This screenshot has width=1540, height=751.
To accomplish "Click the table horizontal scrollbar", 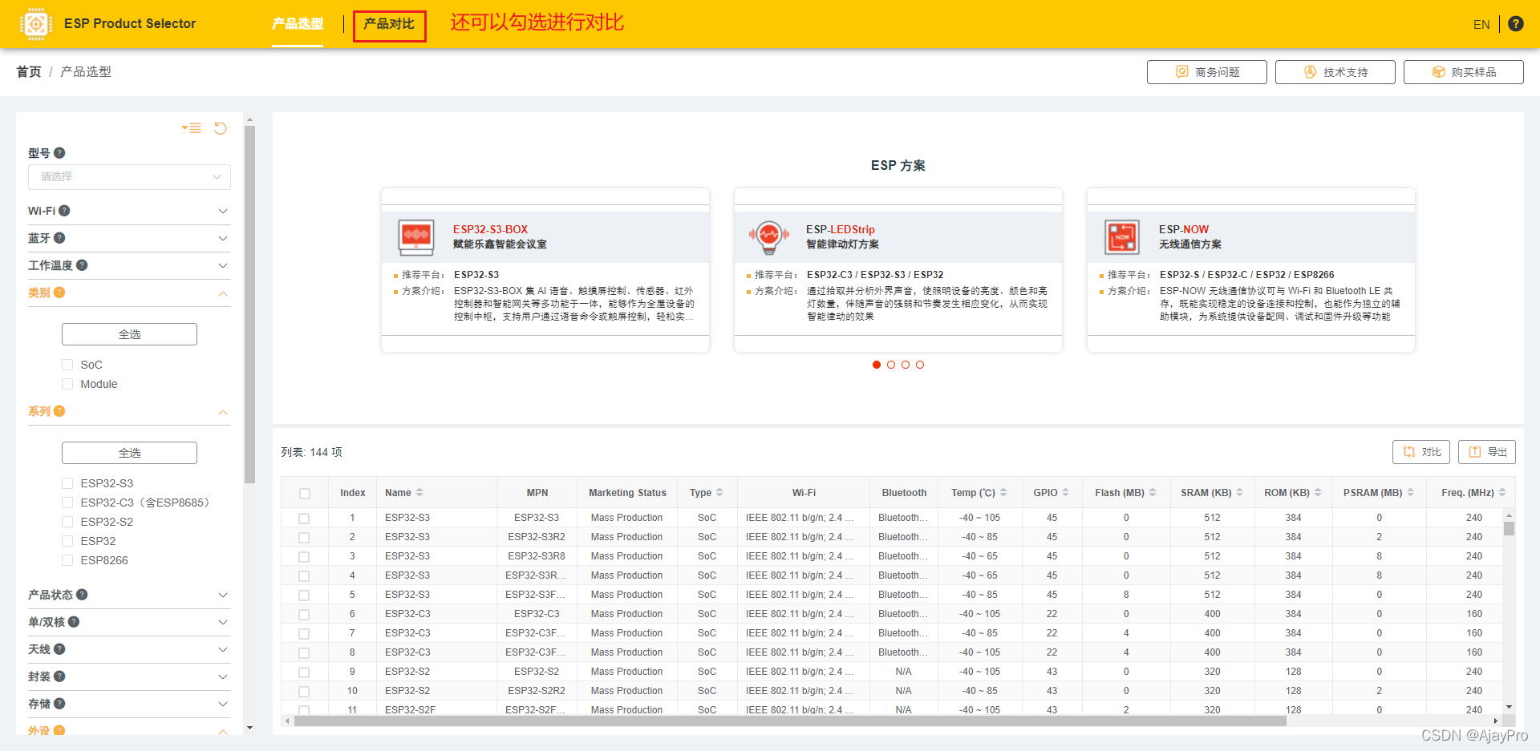I will click(x=790, y=721).
